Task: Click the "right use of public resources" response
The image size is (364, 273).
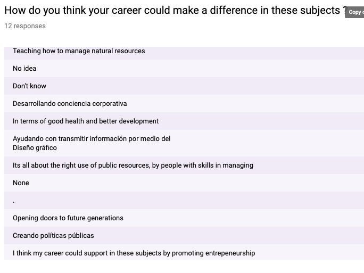Action: pos(133,166)
